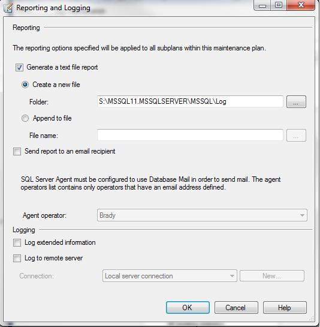
Task: Click the New connection button
Action: (271, 276)
